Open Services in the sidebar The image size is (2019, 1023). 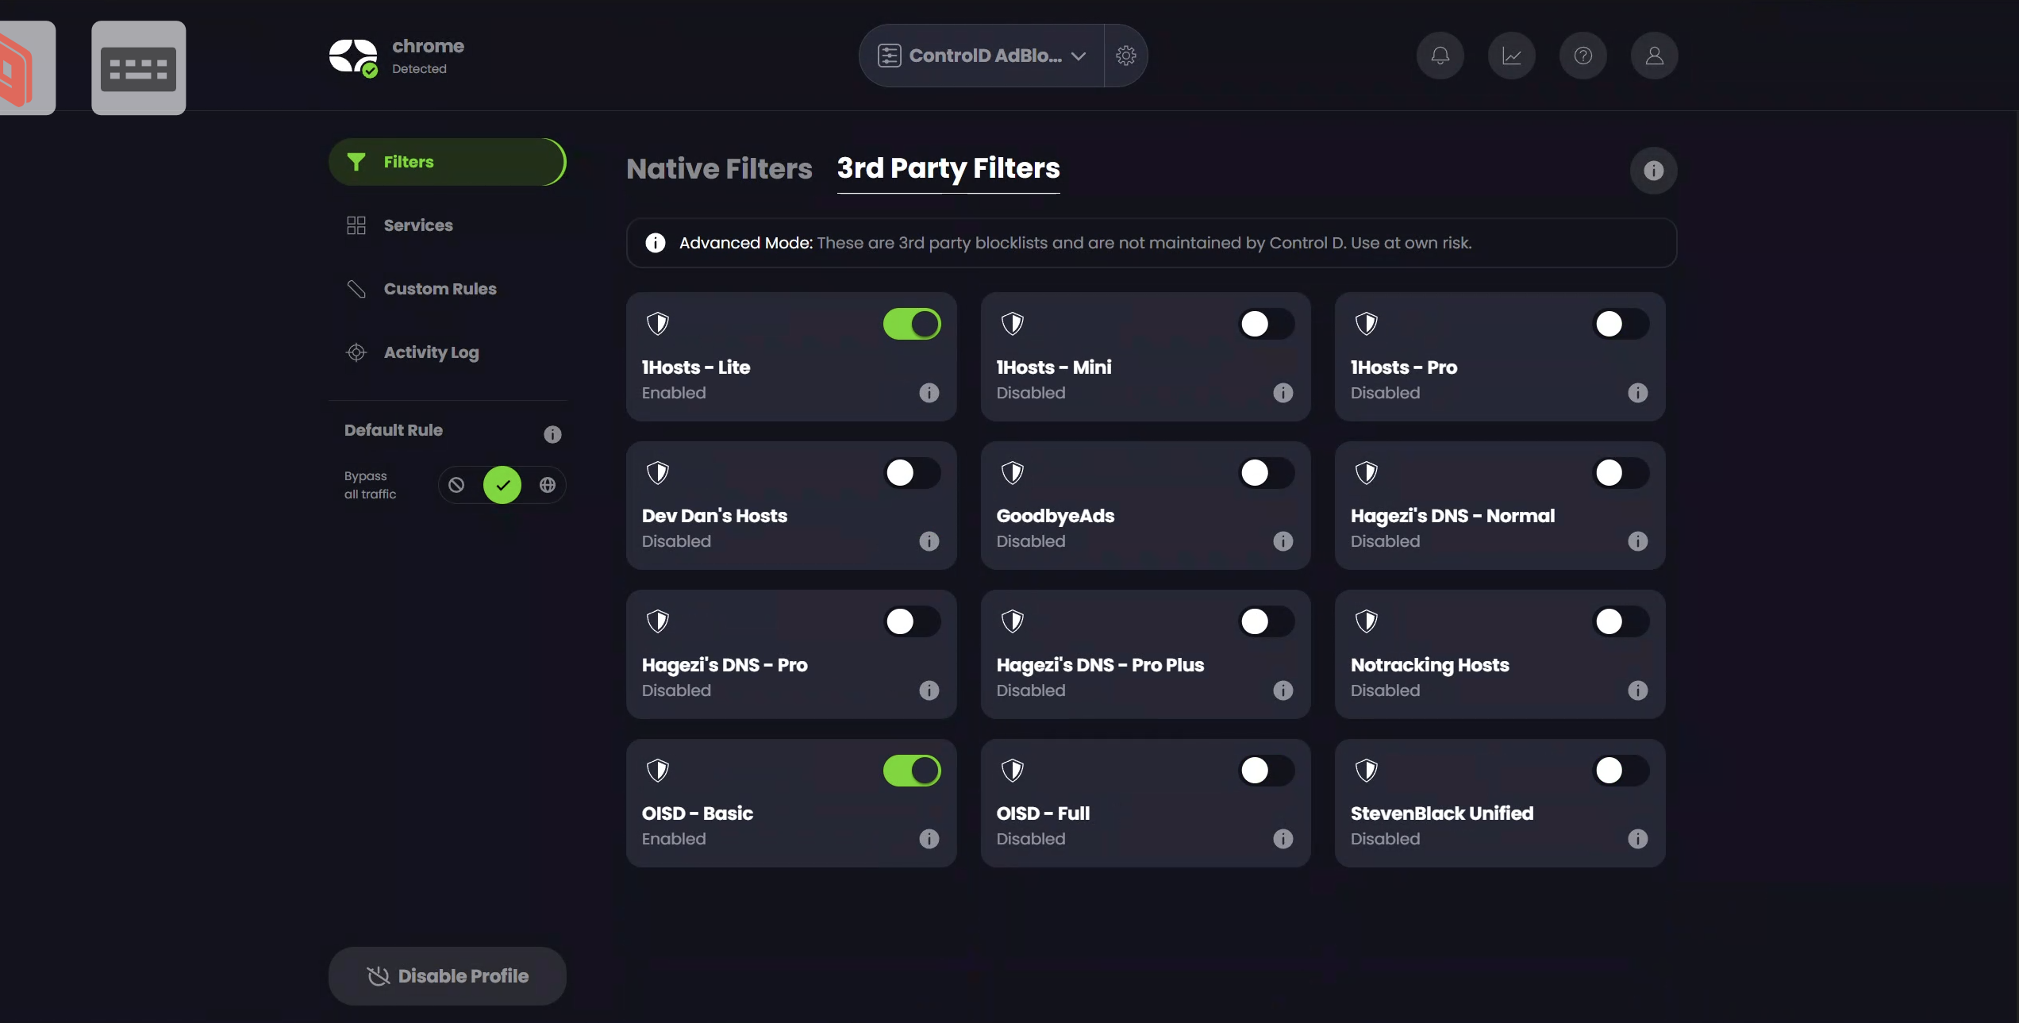[448, 225]
